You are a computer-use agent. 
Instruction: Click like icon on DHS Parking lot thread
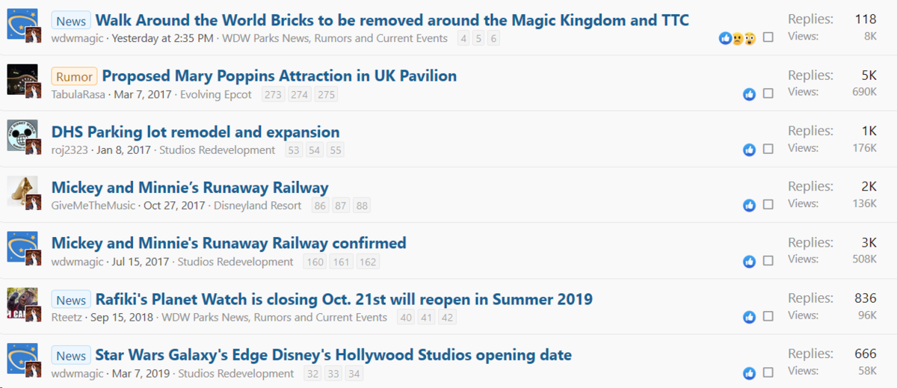[x=749, y=150]
